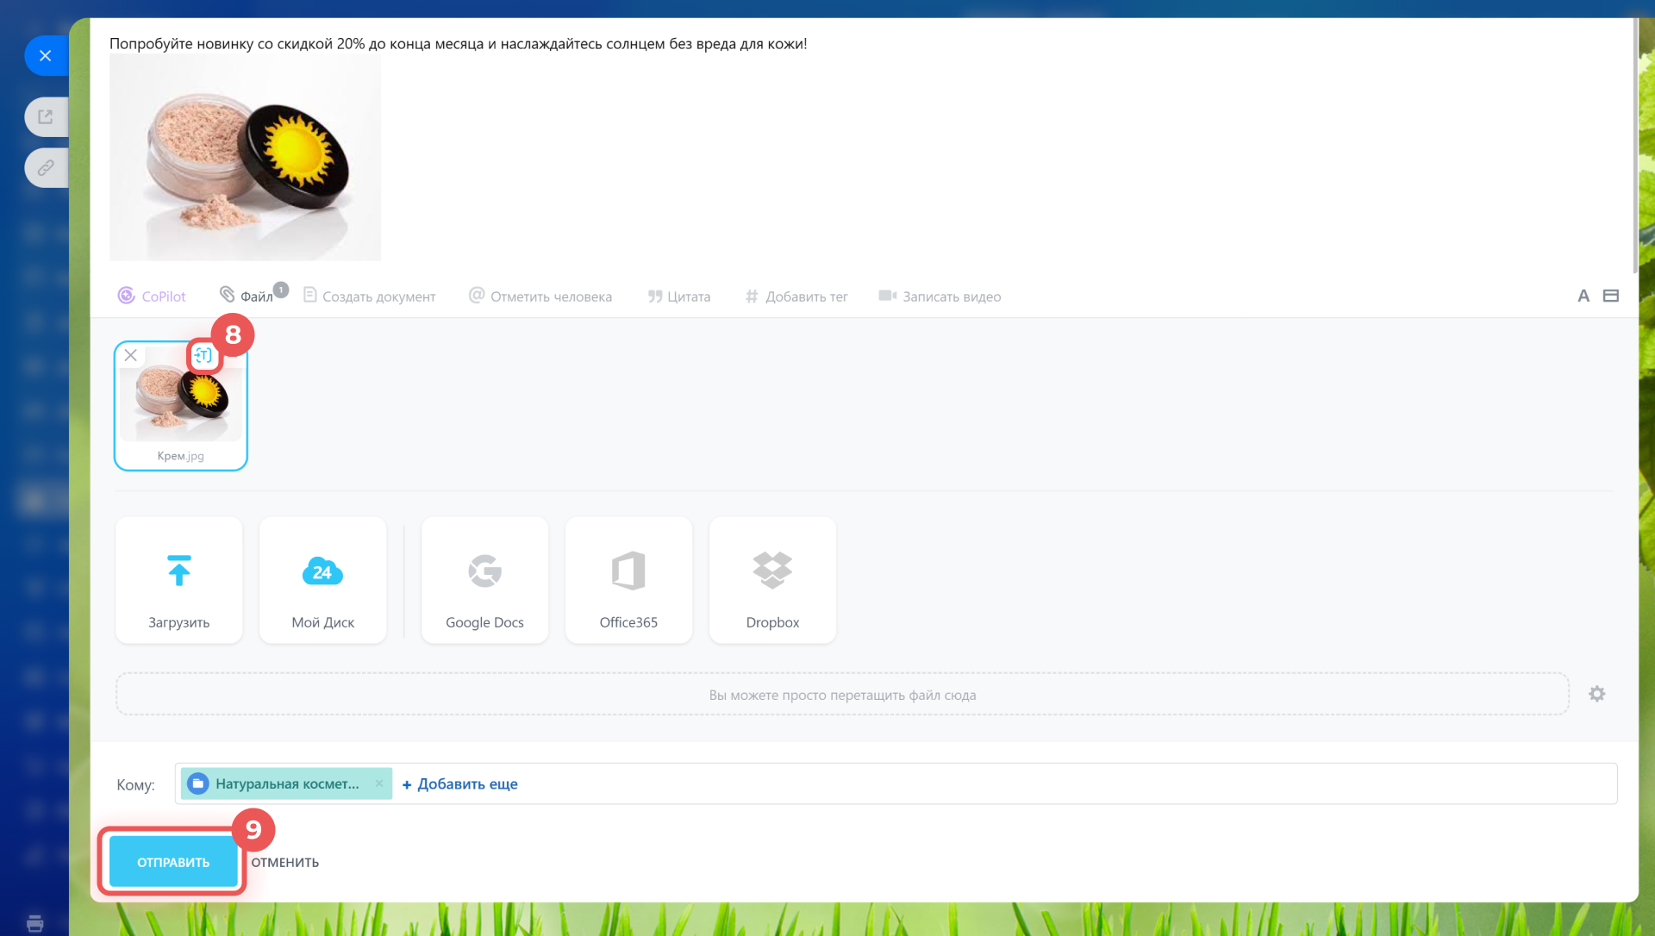Screen dimensions: 1655x936
Task: Start Записать видео recording
Action: tap(939, 296)
